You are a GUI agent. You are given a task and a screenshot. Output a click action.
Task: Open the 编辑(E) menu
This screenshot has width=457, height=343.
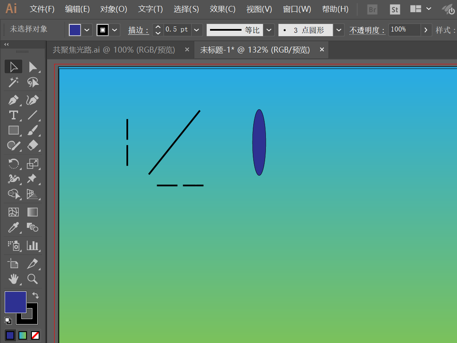tap(77, 9)
